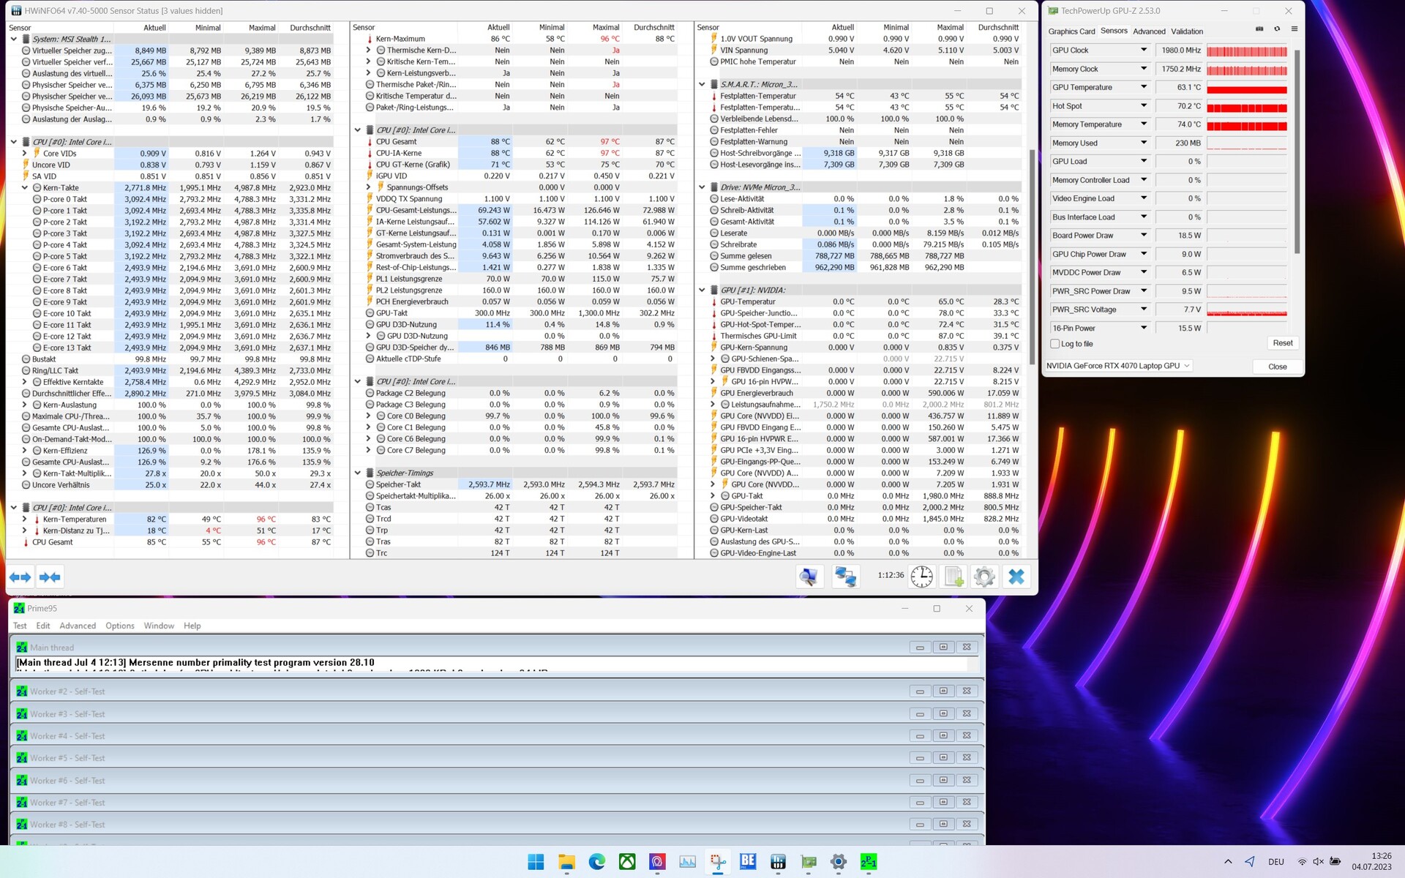Click the GPU-Z refresh icon
This screenshot has height=878, width=1405.
(1277, 29)
